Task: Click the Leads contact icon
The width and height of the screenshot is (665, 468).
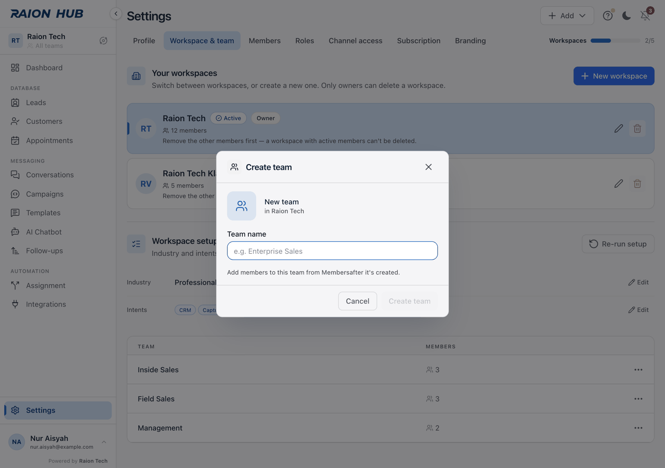Action: [x=15, y=103]
